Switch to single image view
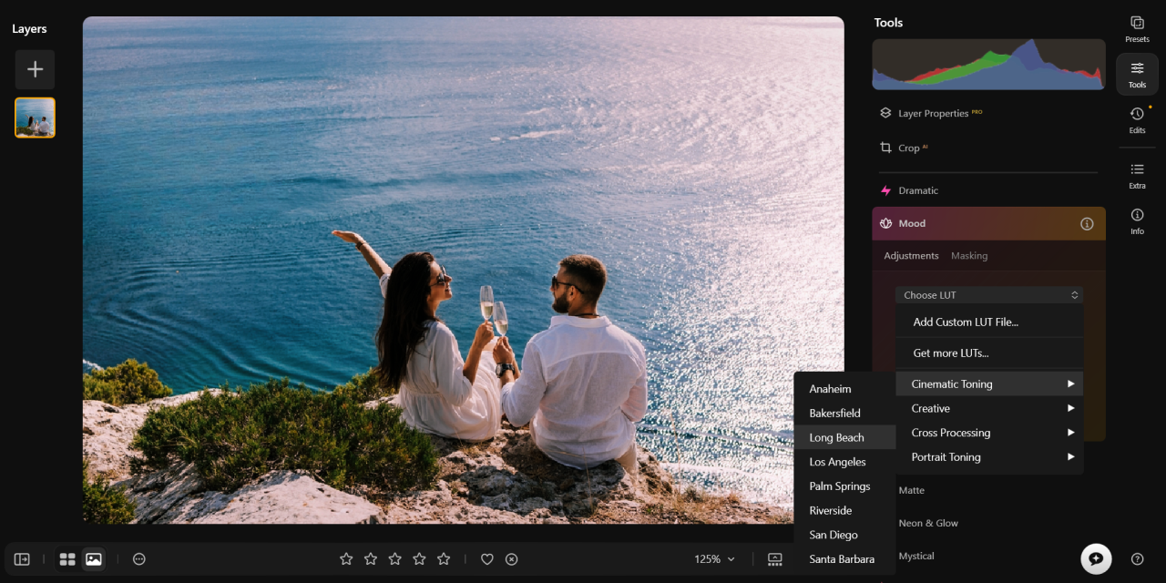Image resolution: width=1166 pixels, height=583 pixels. 93,559
